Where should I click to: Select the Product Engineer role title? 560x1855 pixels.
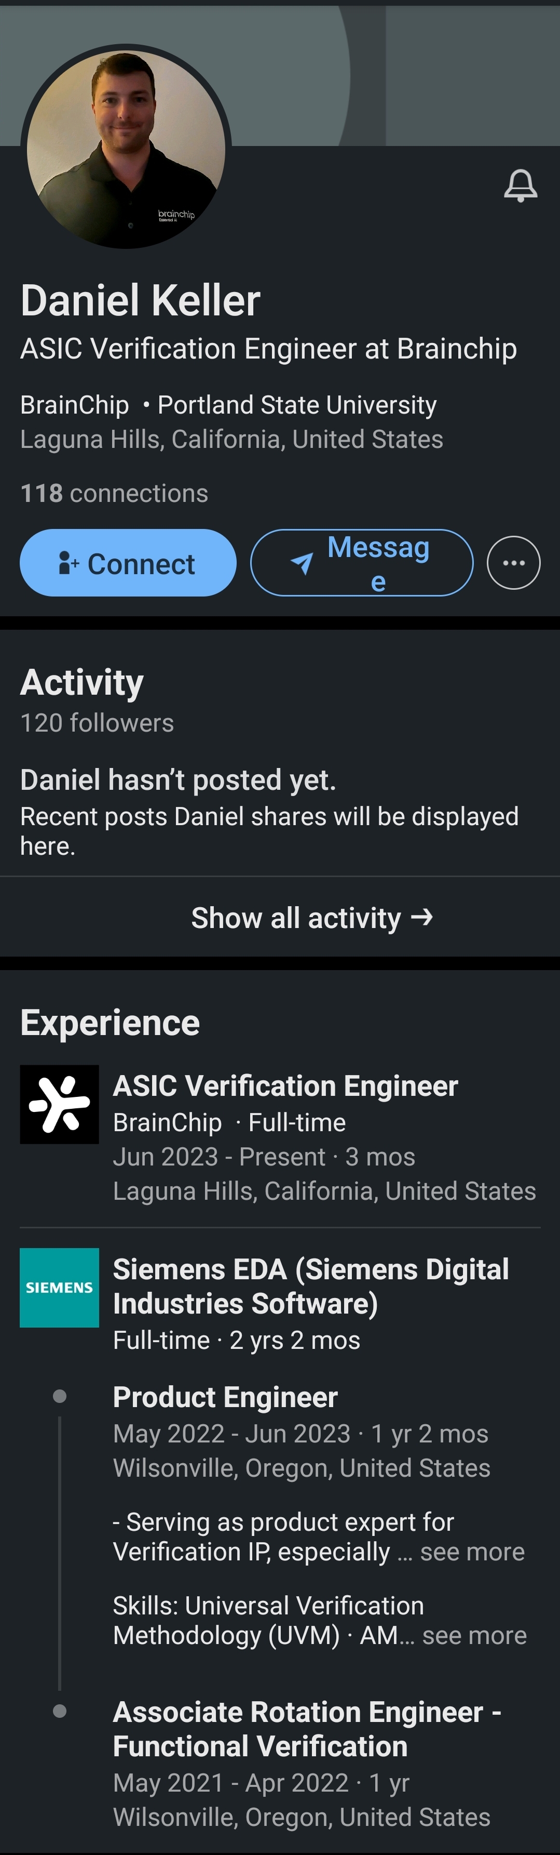coord(225,1397)
